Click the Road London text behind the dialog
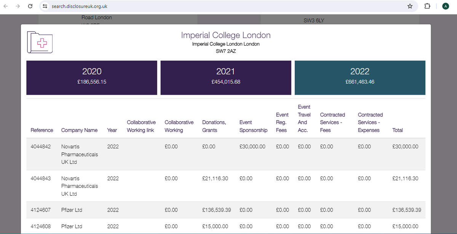 coord(97,18)
